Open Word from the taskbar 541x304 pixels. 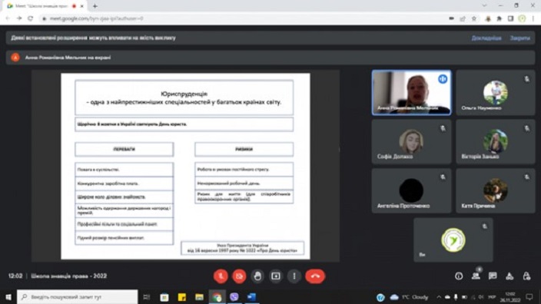(251, 297)
